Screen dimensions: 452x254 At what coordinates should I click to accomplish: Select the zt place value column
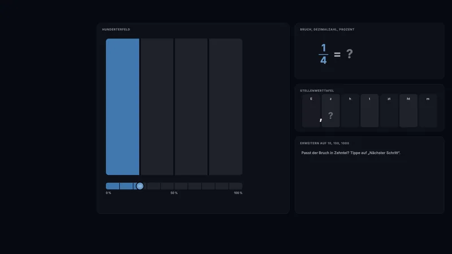(x=389, y=111)
